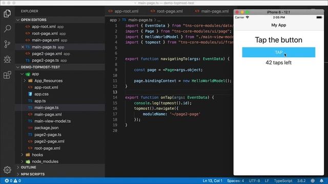Screen dimensions: 328x184
Task: Click the TypeScript version 3.6.2 entry
Action: [301, 180]
